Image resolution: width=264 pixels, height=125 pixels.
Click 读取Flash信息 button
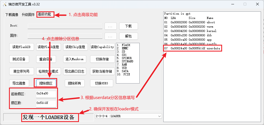(x=48, y=47)
